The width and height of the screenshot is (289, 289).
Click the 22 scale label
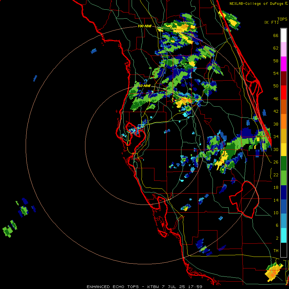[276, 175]
